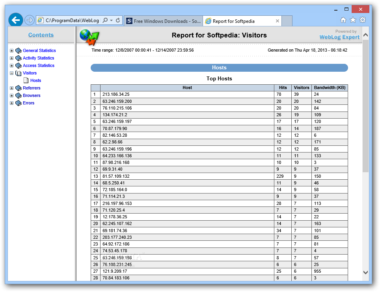Select host 69.181.74.36 cell
The width and height of the screenshot is (380, 292).
187,231
